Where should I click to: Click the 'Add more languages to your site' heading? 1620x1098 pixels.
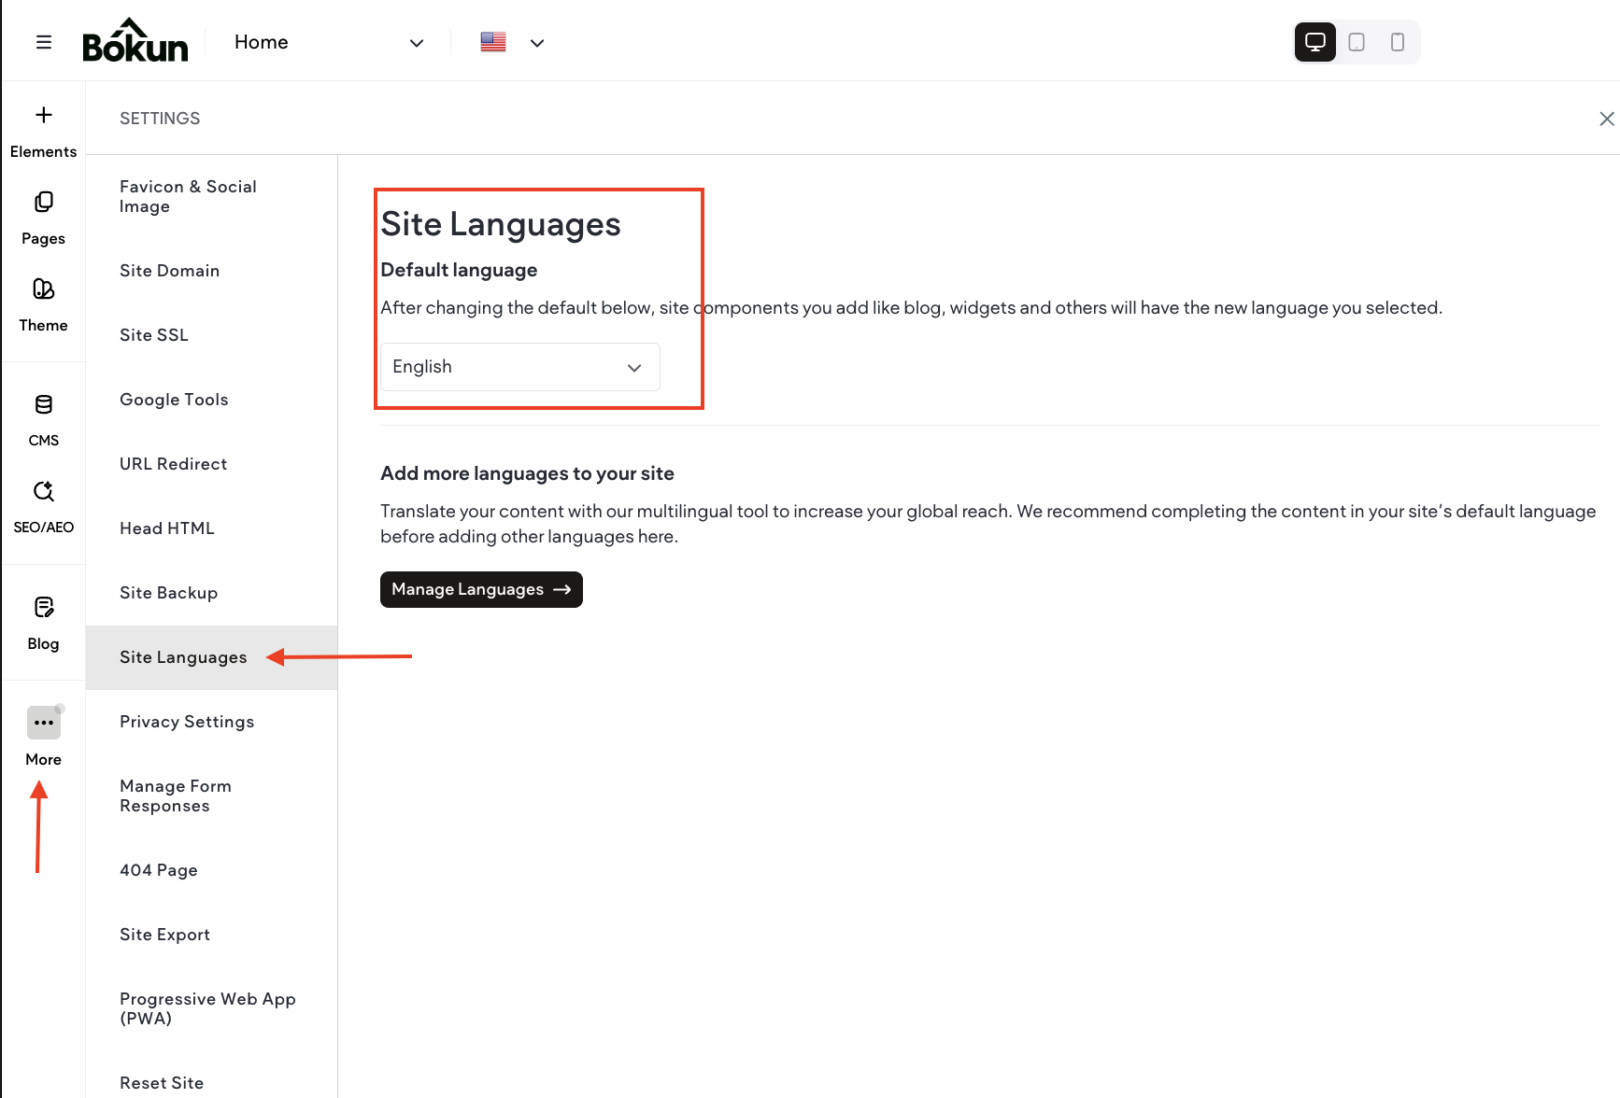pos(527,473)
